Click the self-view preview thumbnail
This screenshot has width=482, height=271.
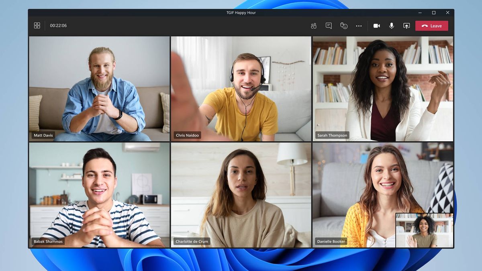425,230
